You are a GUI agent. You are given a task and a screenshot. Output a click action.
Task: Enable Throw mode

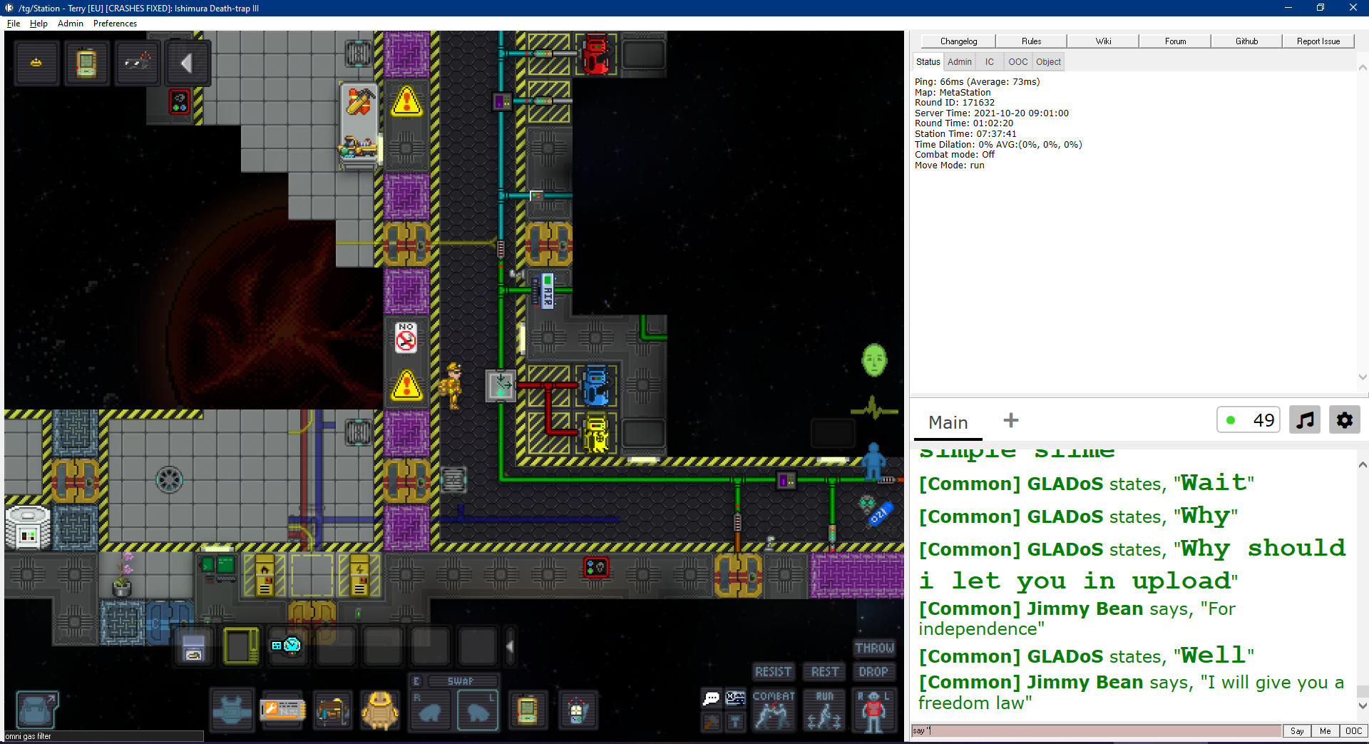point(874,648)
